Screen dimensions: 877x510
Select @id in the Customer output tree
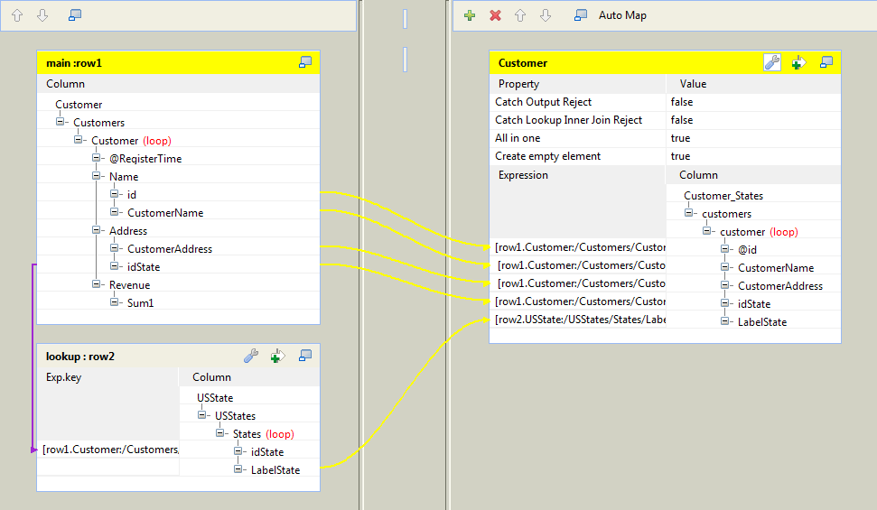[747, 249]
